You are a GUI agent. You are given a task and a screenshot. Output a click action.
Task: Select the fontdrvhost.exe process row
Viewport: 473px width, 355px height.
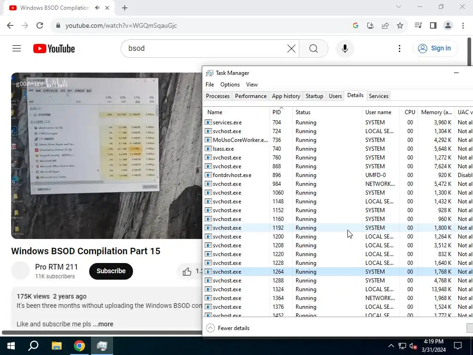339,175
